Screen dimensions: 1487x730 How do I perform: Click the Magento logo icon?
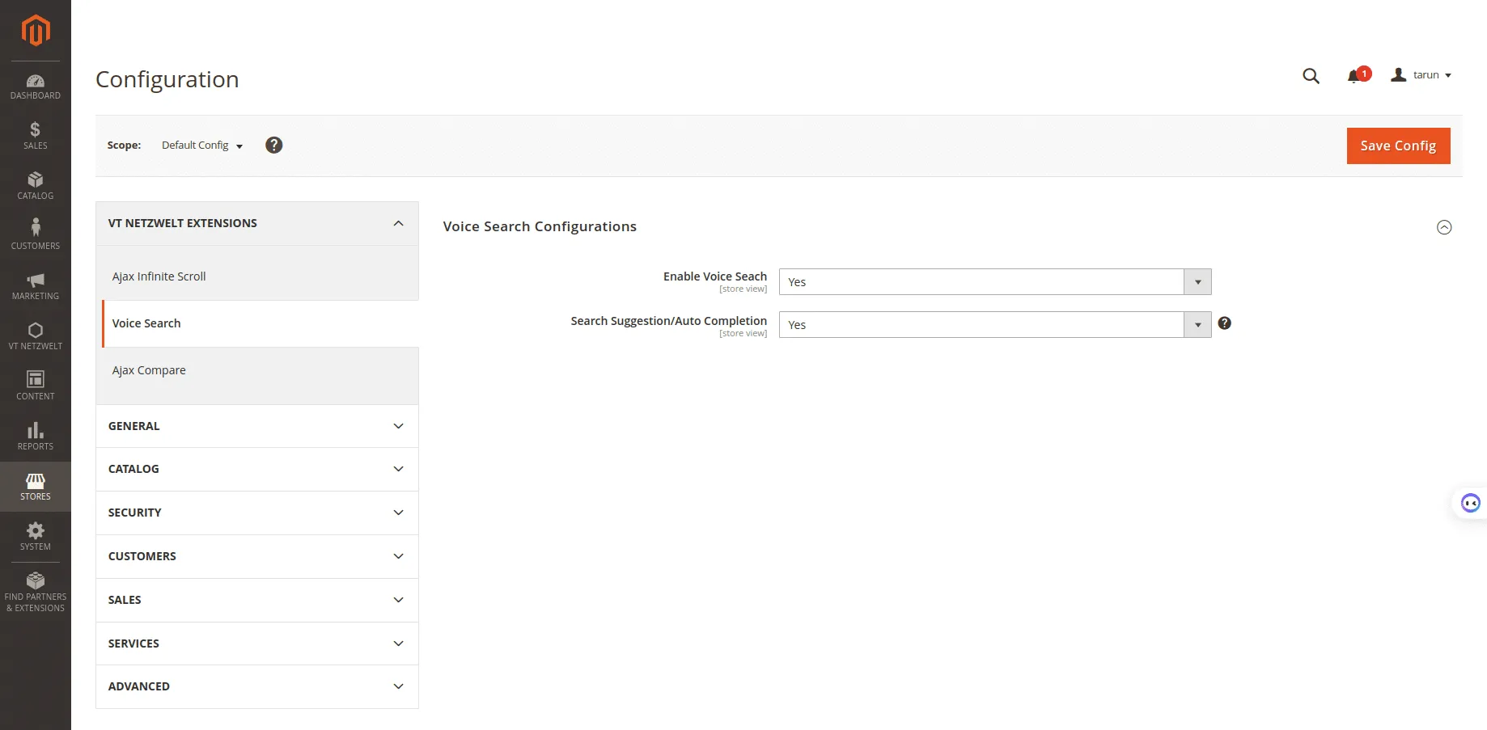(36, 31)
